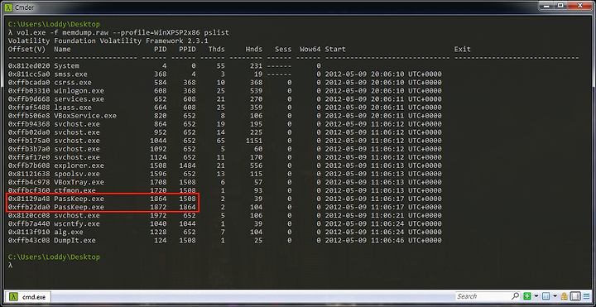Click the top C:\Users\Loddy\Desktop prompt path

(x=54, y=24)
